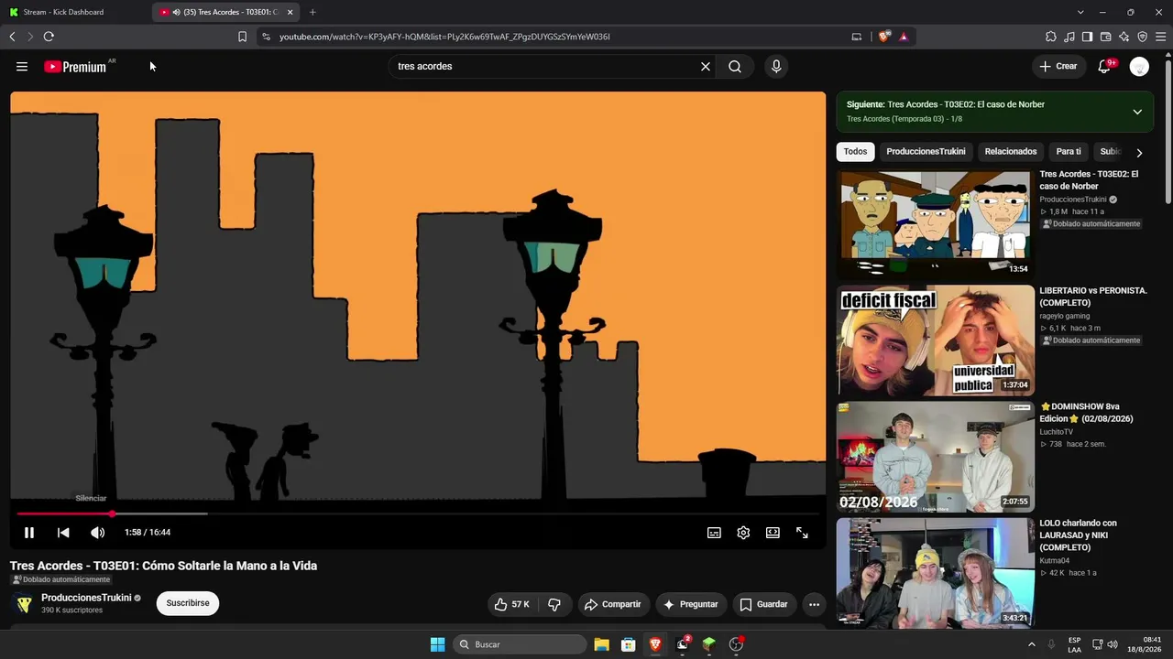This screenshot has height=659, width=1173.
Task: Open the DOMINSHOW 8va Edicion thumbnail
Action: pyautogui.click(x=935, y=456)
